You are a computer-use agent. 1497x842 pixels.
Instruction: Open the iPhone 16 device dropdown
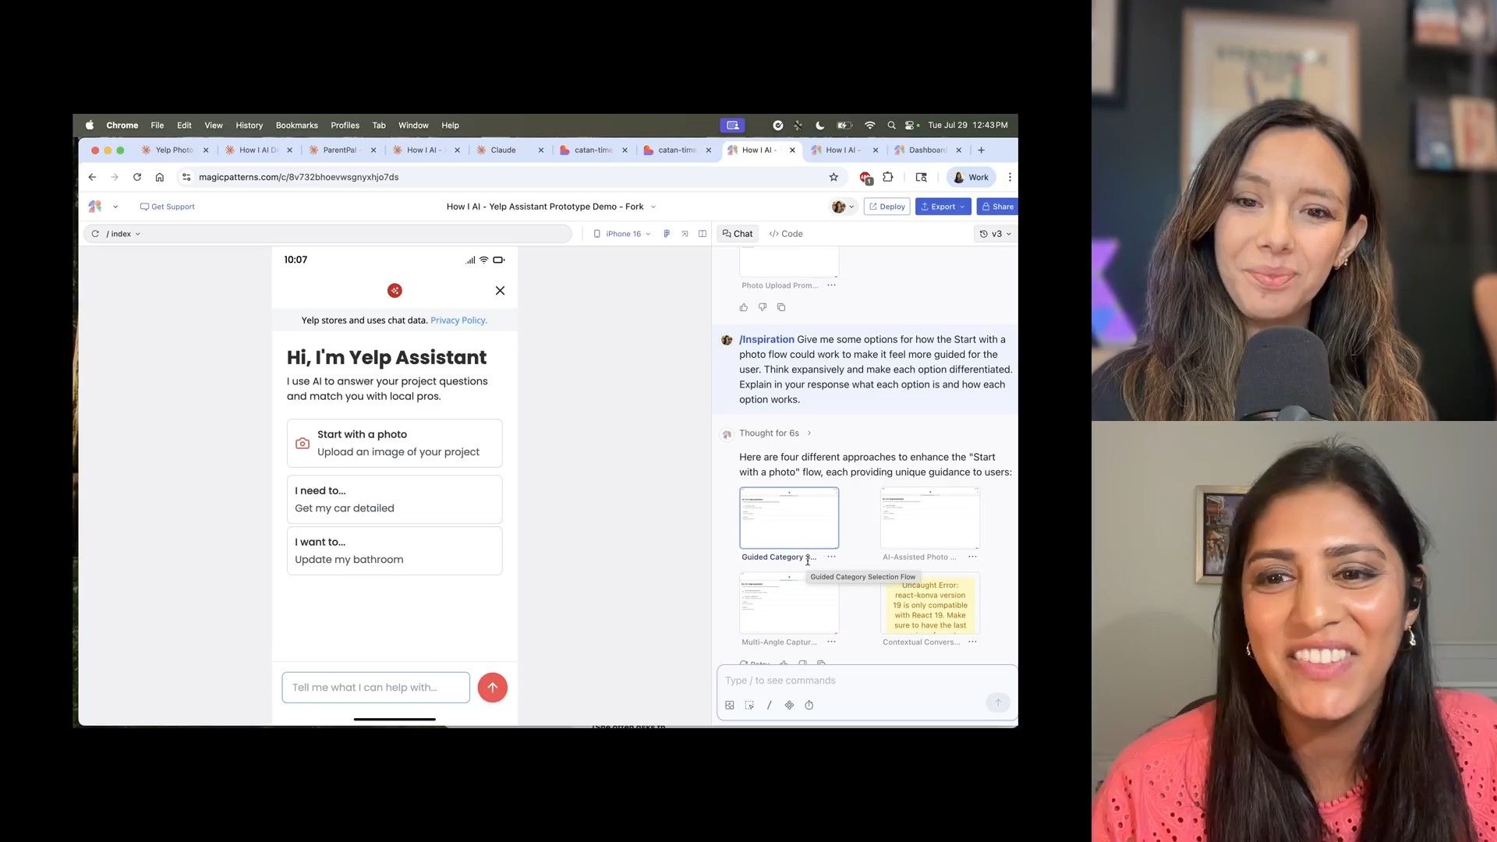622,234
